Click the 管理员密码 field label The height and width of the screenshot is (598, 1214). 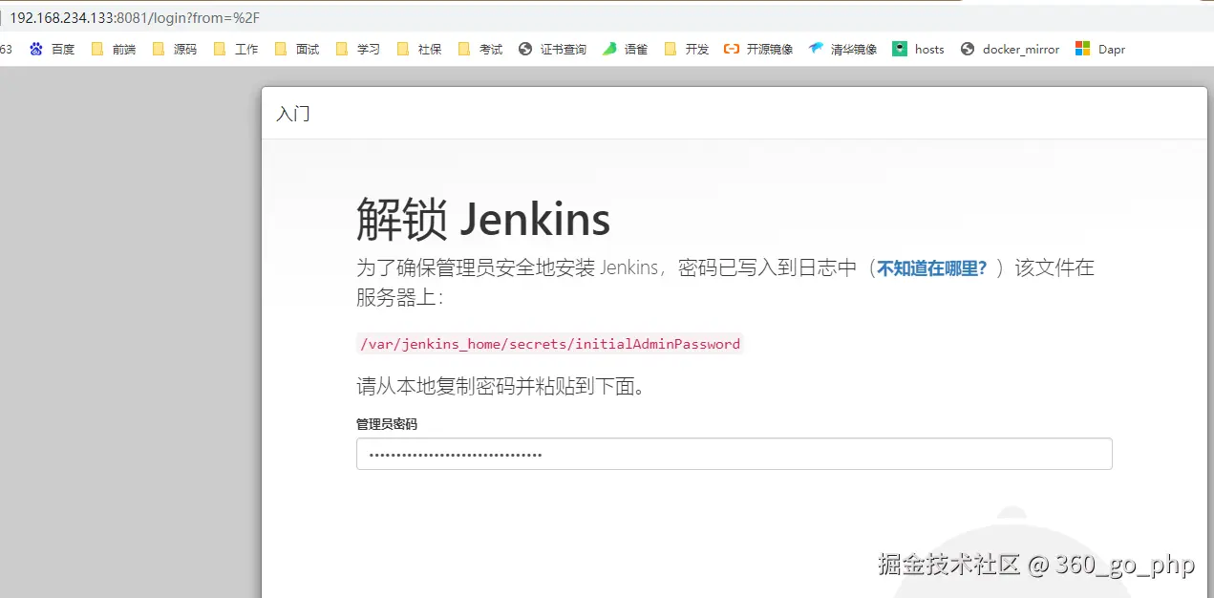(387, 423)
